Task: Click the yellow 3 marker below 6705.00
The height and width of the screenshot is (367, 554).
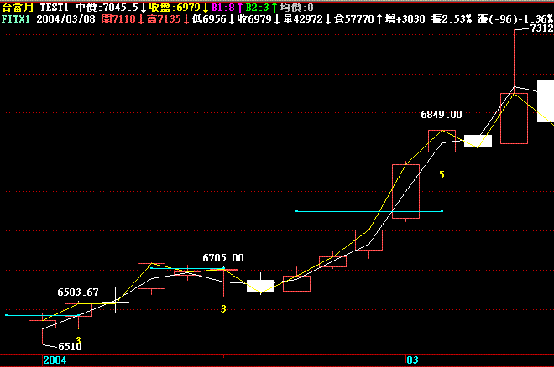Action: point(223,309)
